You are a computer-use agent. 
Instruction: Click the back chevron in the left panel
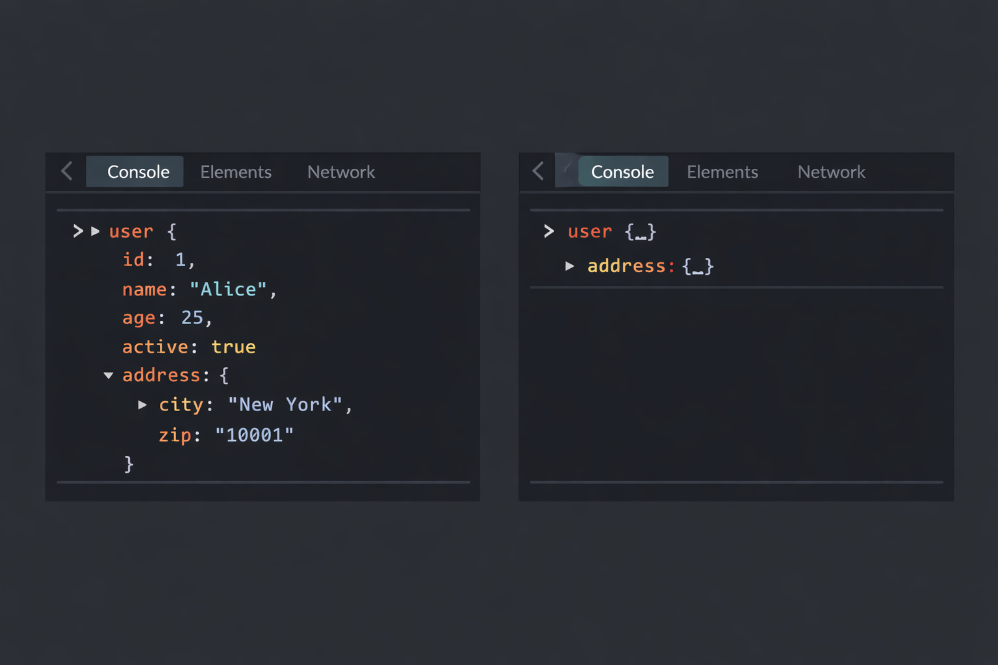click(x=67, y=171)
